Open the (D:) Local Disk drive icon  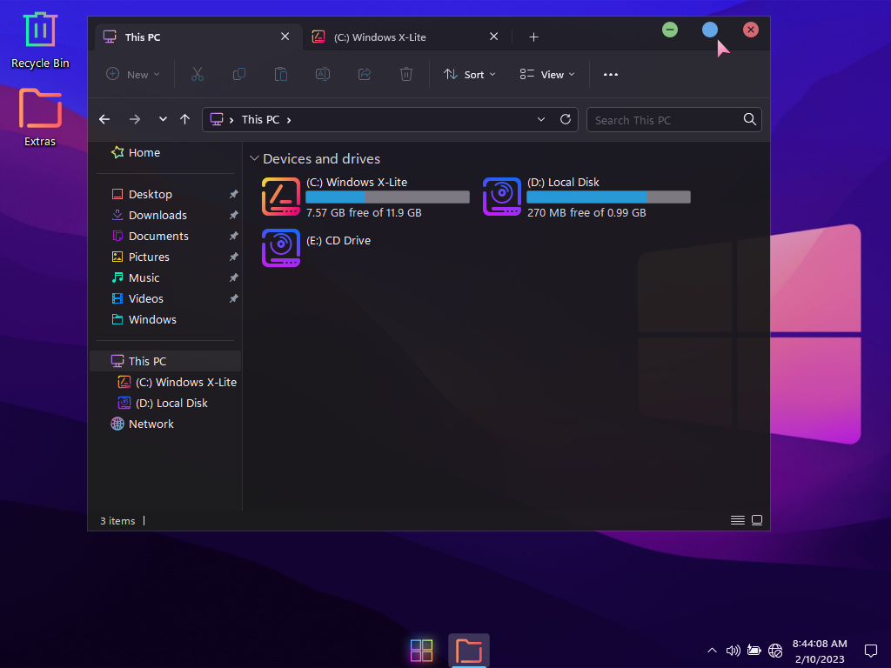pos(502,197)
